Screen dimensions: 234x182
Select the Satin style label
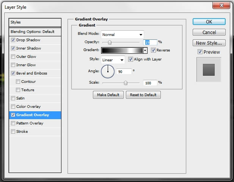[x=20, y=98]
